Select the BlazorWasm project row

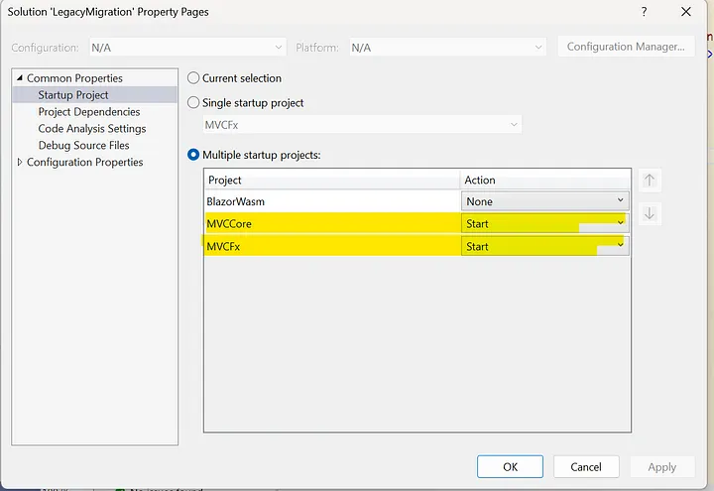(x=332, y=201)
